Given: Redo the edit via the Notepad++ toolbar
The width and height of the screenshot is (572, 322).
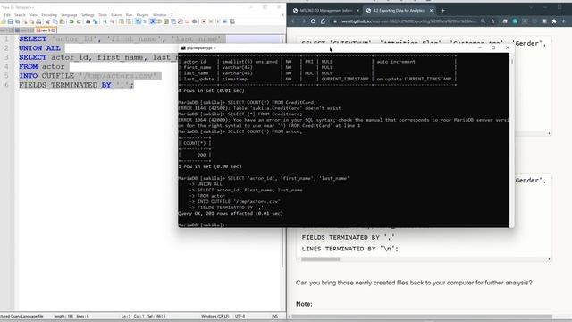Looking at the screenshot, I should (x=79, y=21).
